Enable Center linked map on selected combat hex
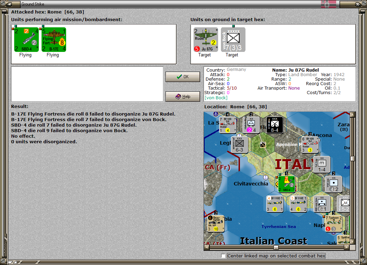 click(x=223, y=256)
